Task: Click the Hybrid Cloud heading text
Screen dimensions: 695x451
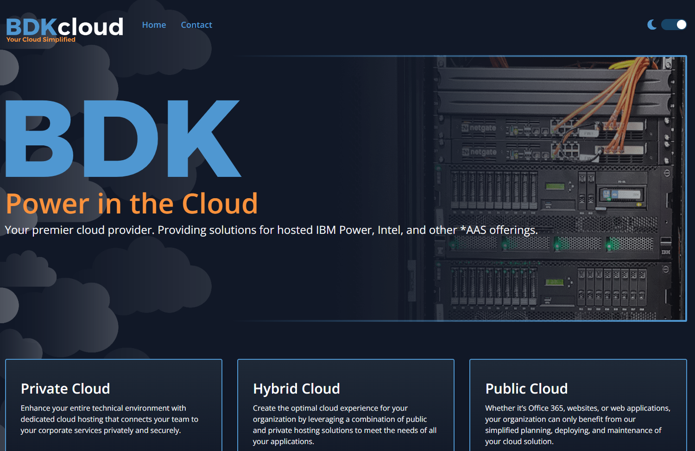Action: click(x=297, y=389)
